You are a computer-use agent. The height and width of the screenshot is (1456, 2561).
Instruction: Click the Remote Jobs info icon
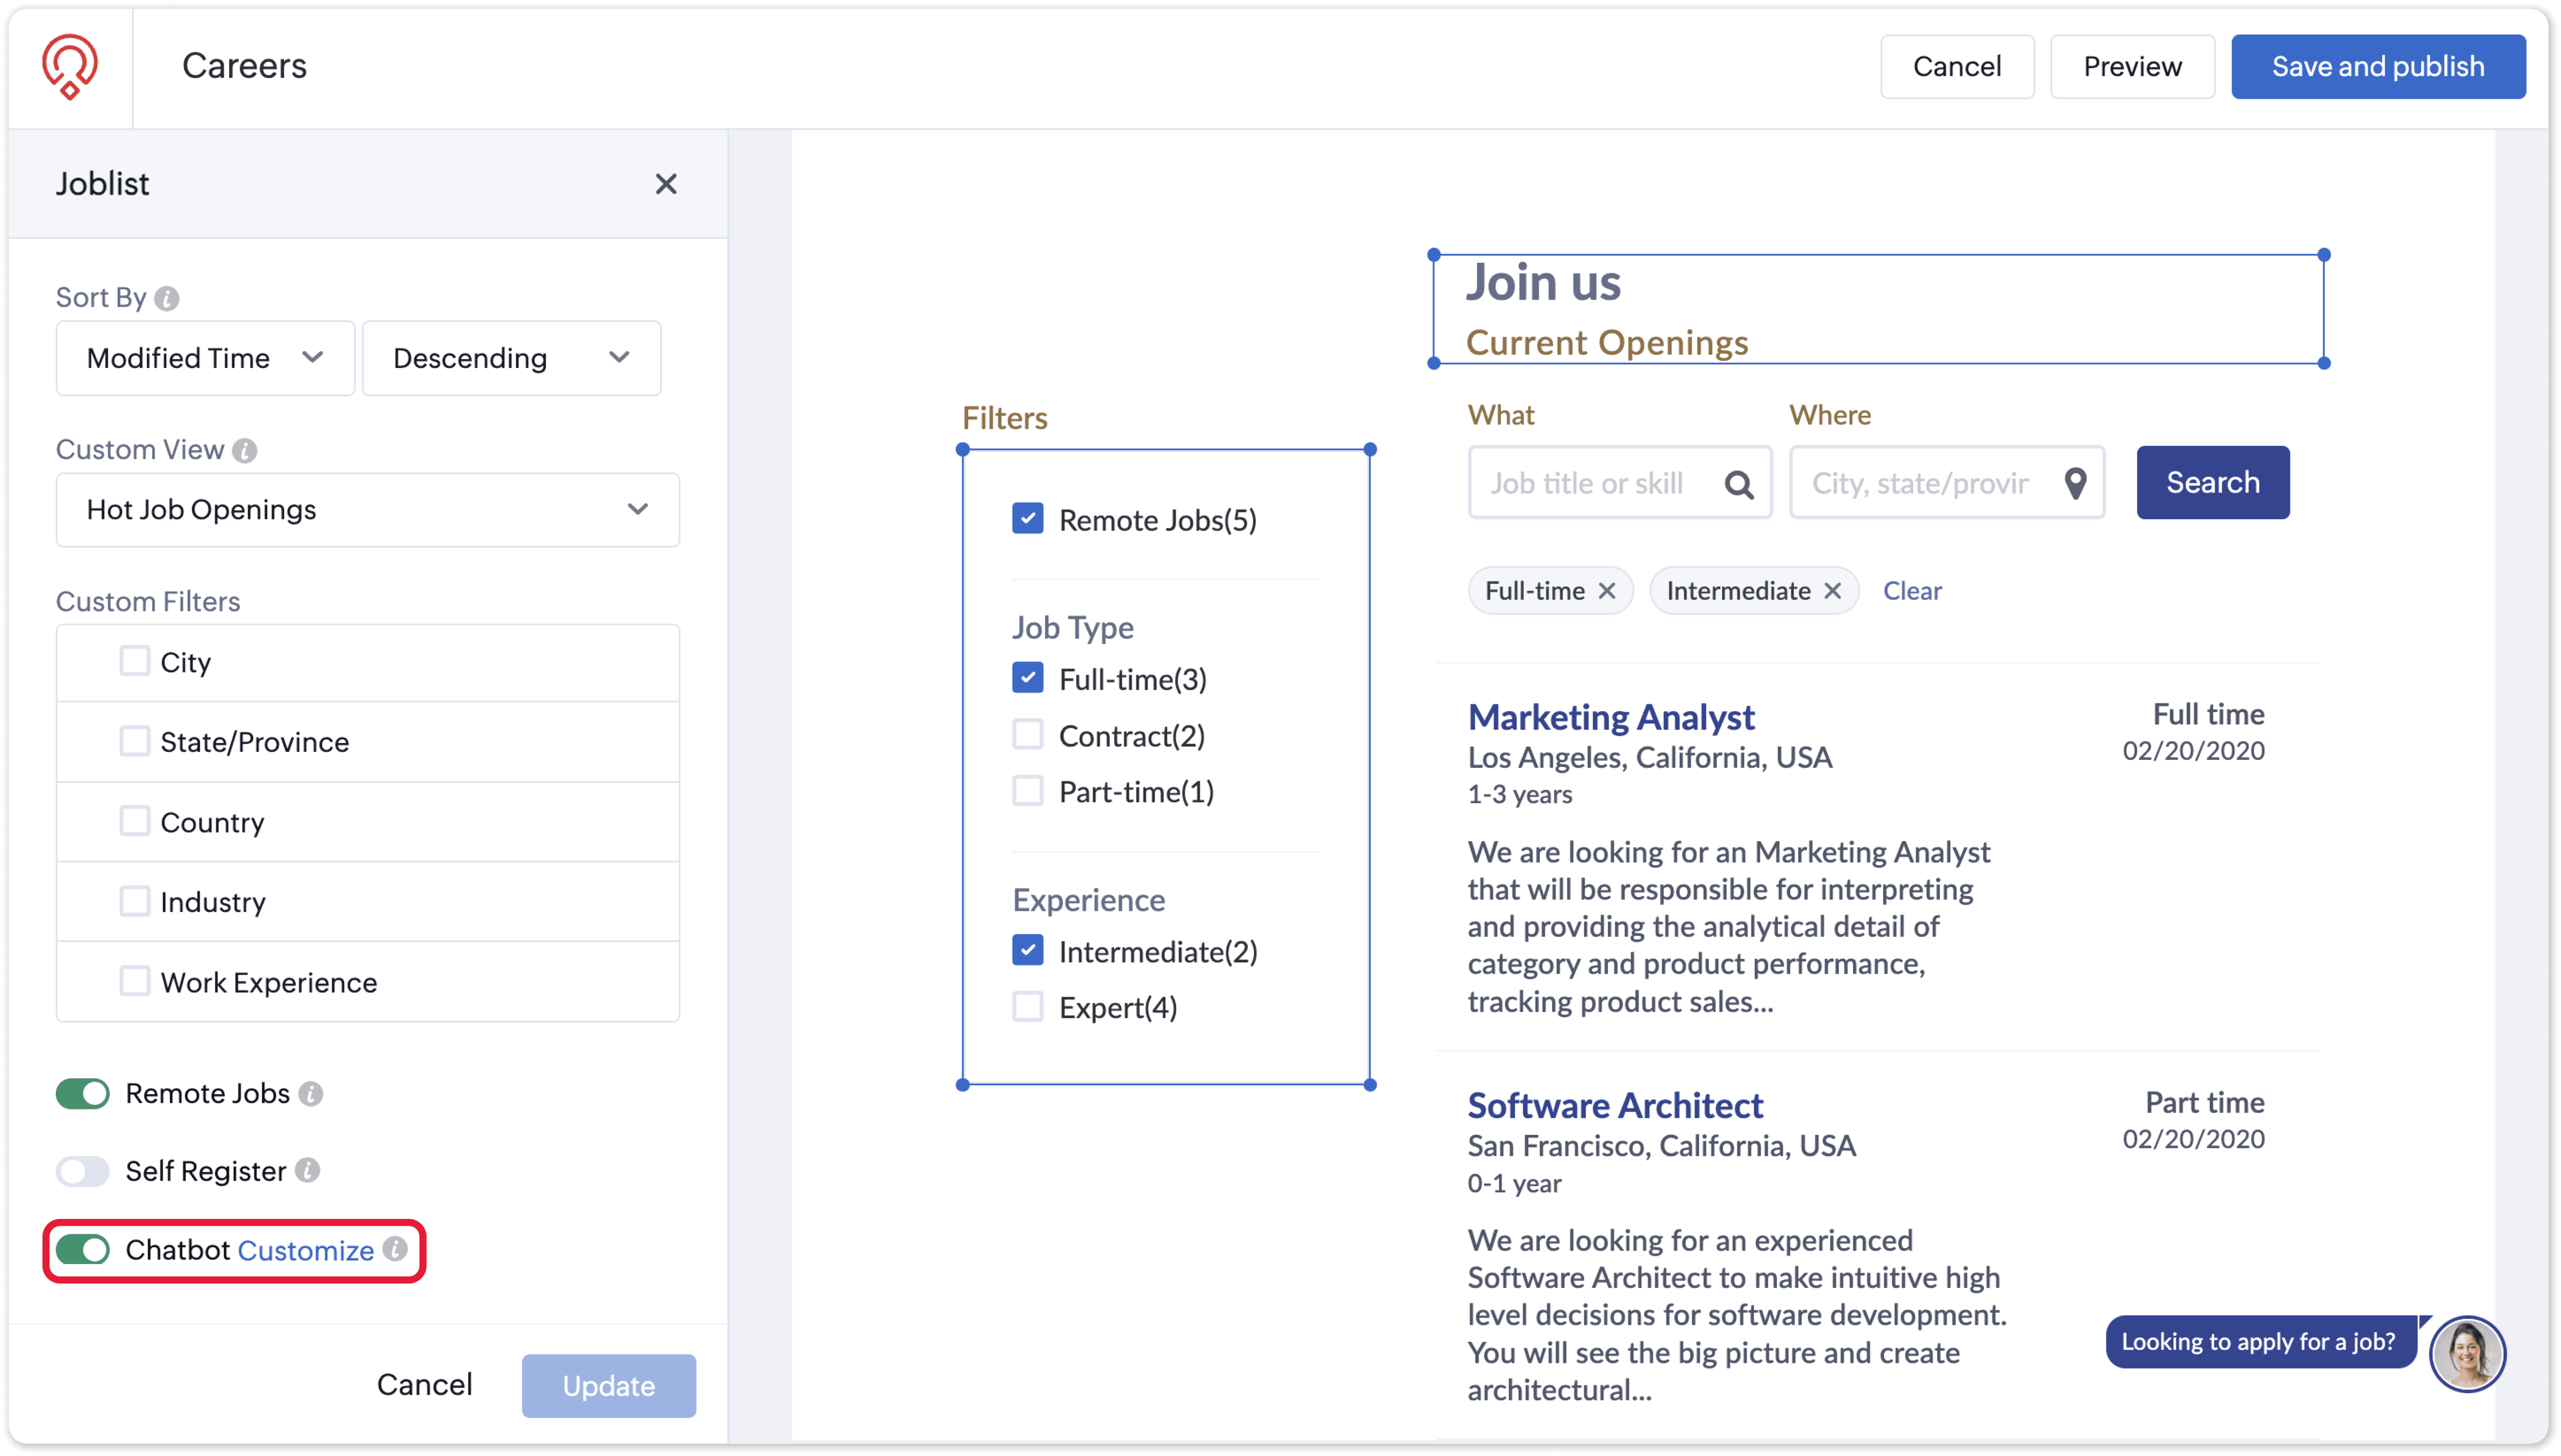(x=311, y=1094)
